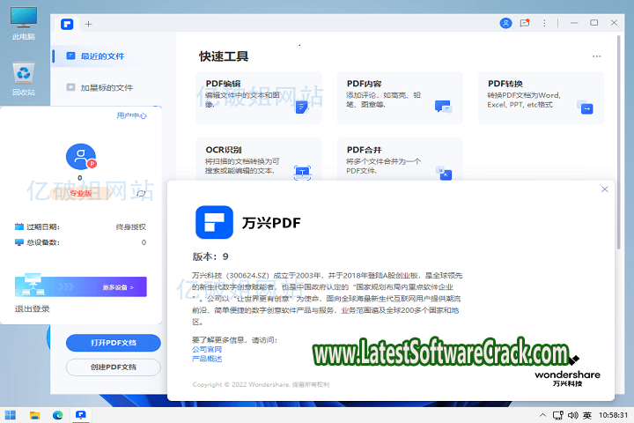Click the 万兴PDF home logo tab
The image size is (634, 423).
coord(67,24)
